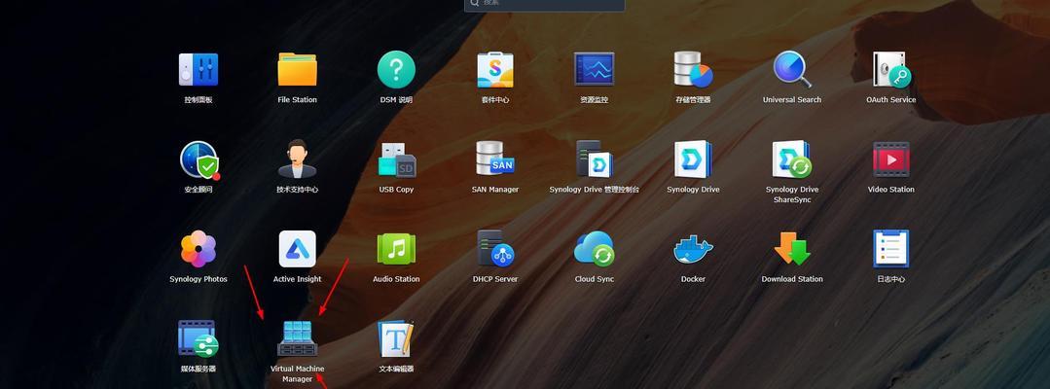1050x389 pixels.
Task: Open DSM 说明 help
Action: tap(396, 70)
